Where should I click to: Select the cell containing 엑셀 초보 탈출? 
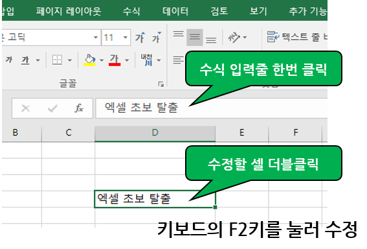(155, 199)
